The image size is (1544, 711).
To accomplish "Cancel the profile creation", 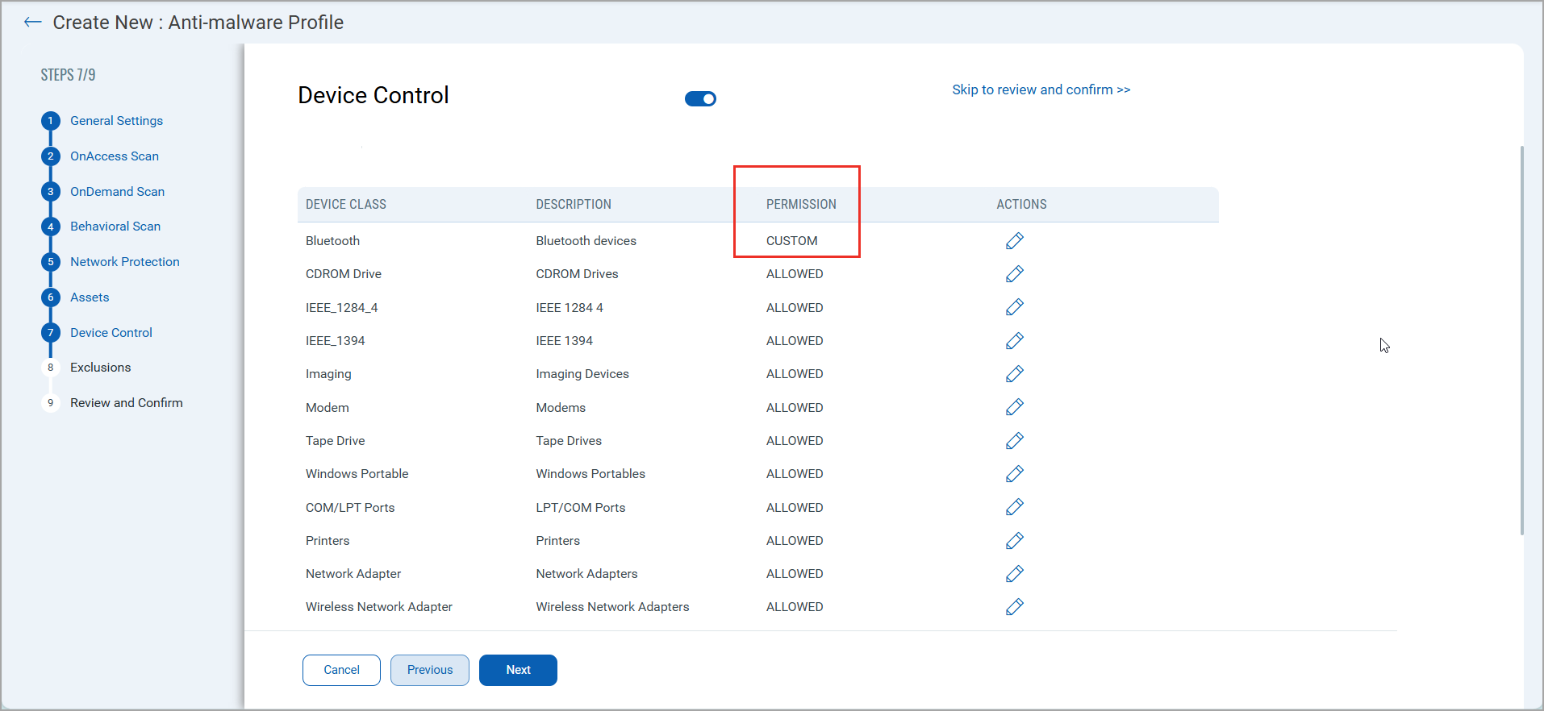I will (x=341, y=670).
